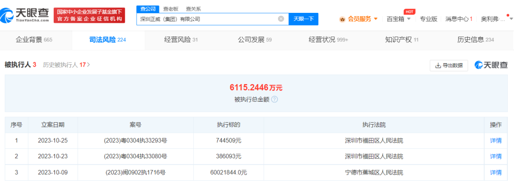Click case number (2023)粤0304执33080号

pyautogui.click(x=135, y=156)
